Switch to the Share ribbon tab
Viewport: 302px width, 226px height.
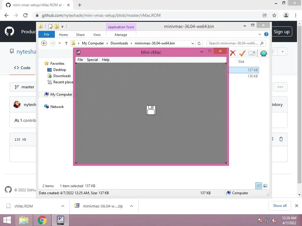click(80, 35)
